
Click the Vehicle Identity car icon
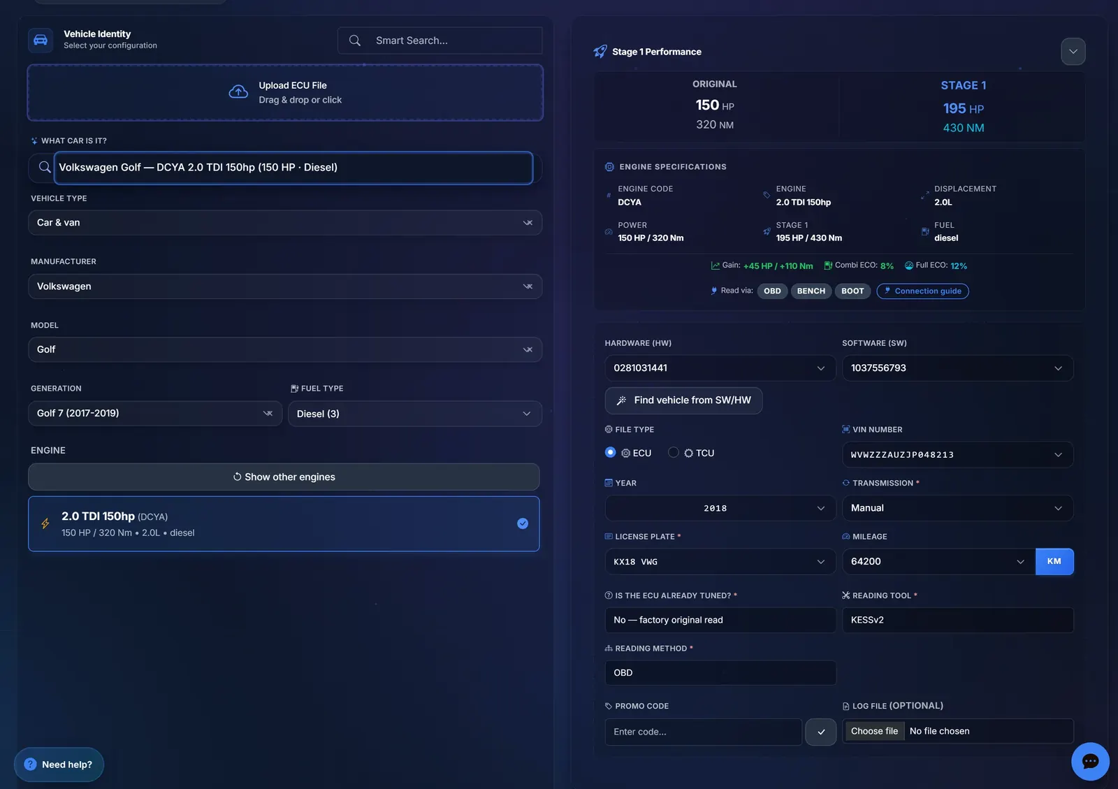[41, 40]
